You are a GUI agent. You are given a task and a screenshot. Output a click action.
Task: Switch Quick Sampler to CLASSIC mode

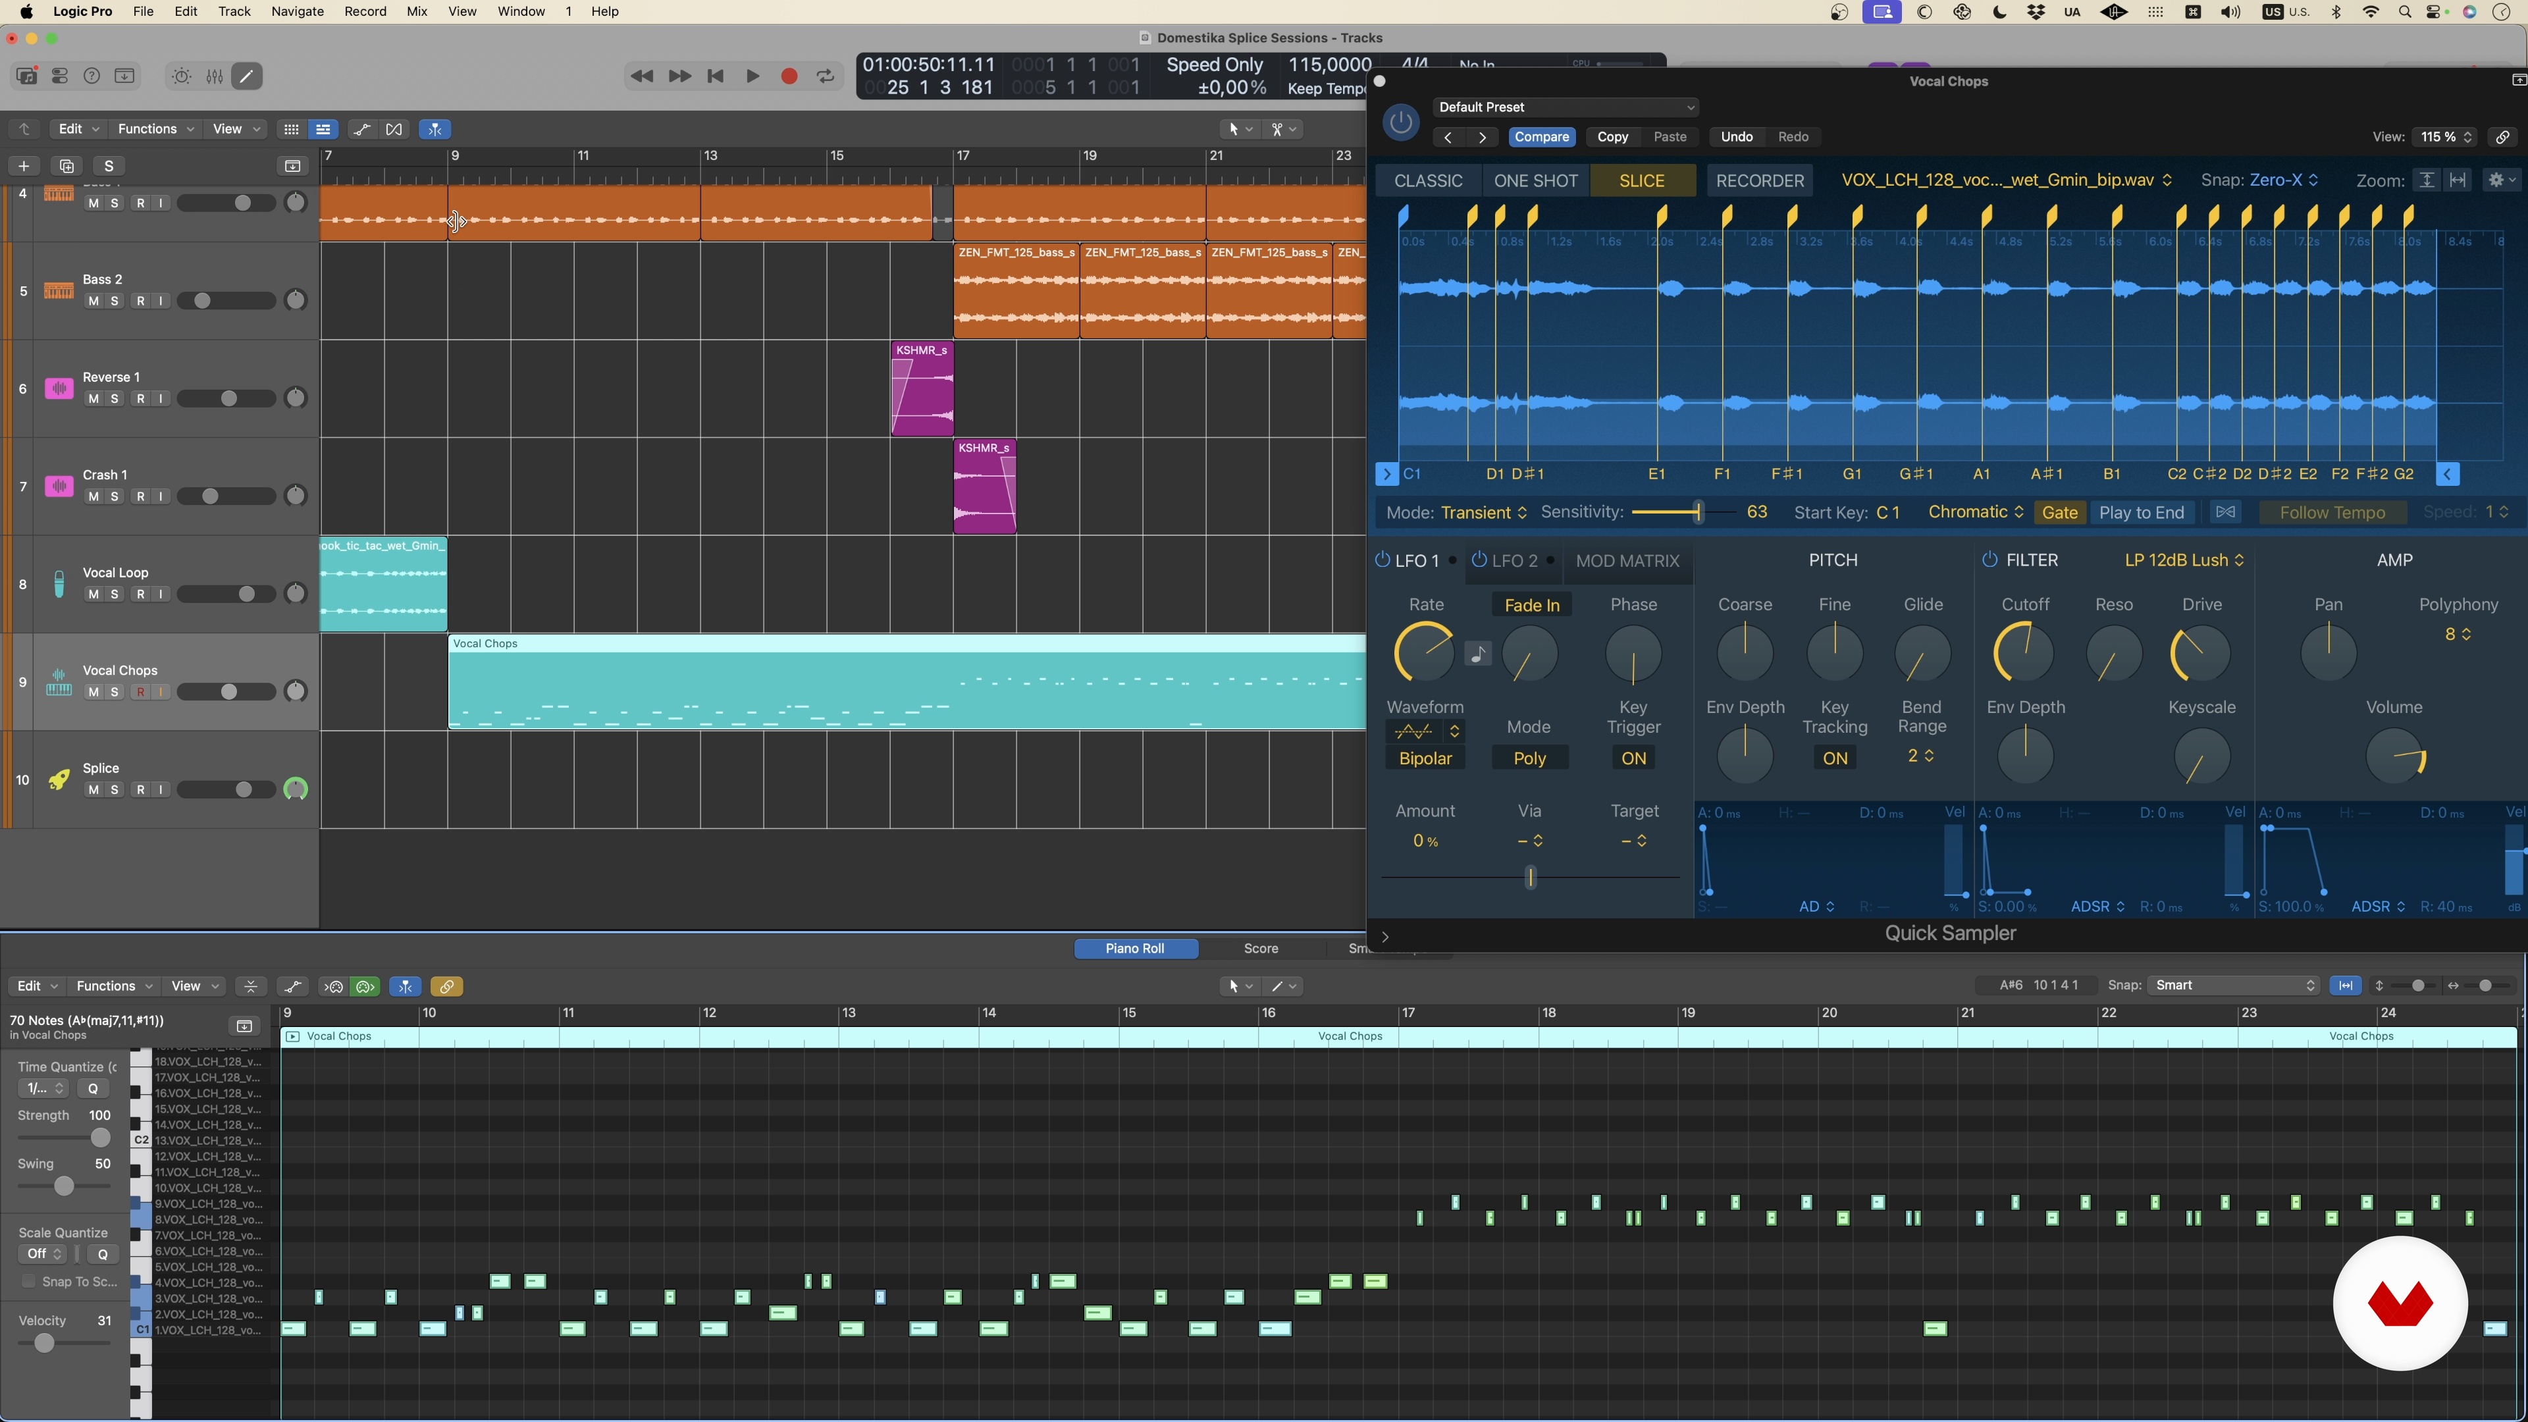(x=1428, y=182)
